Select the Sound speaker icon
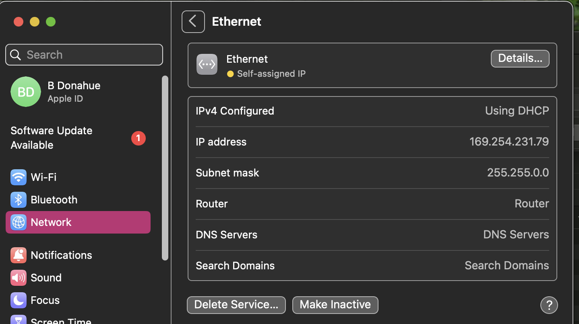Screen dimensions: 579x324 pos(18,278)
